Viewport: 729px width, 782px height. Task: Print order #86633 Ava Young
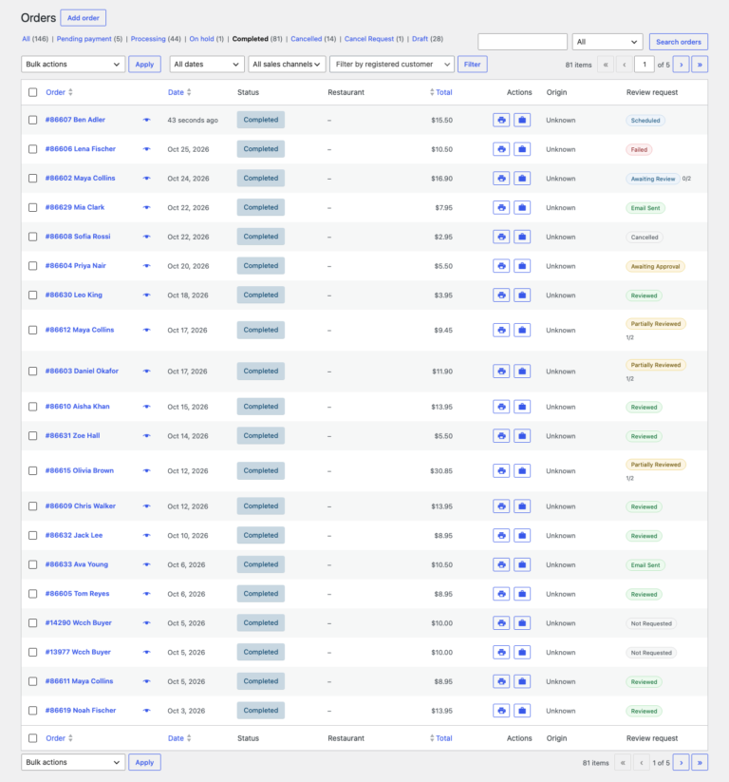(501, 564)
